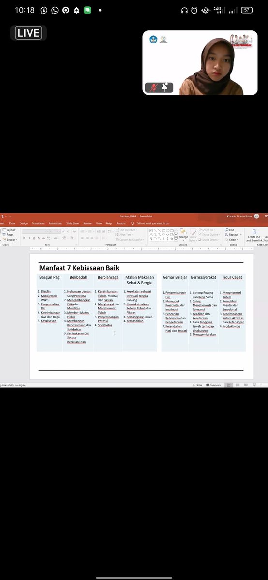Tap the pin icon on the video
This screenshot has height=580, width=268.
[x=165, y=87]
